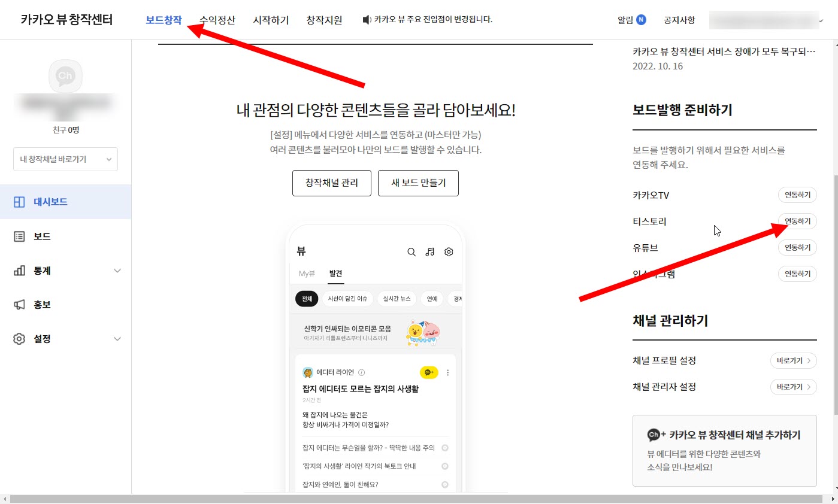Click the 대시보드 grid icon

(x=19, y=202)
